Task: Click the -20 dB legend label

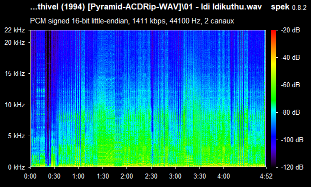Action: pos(290,30)
